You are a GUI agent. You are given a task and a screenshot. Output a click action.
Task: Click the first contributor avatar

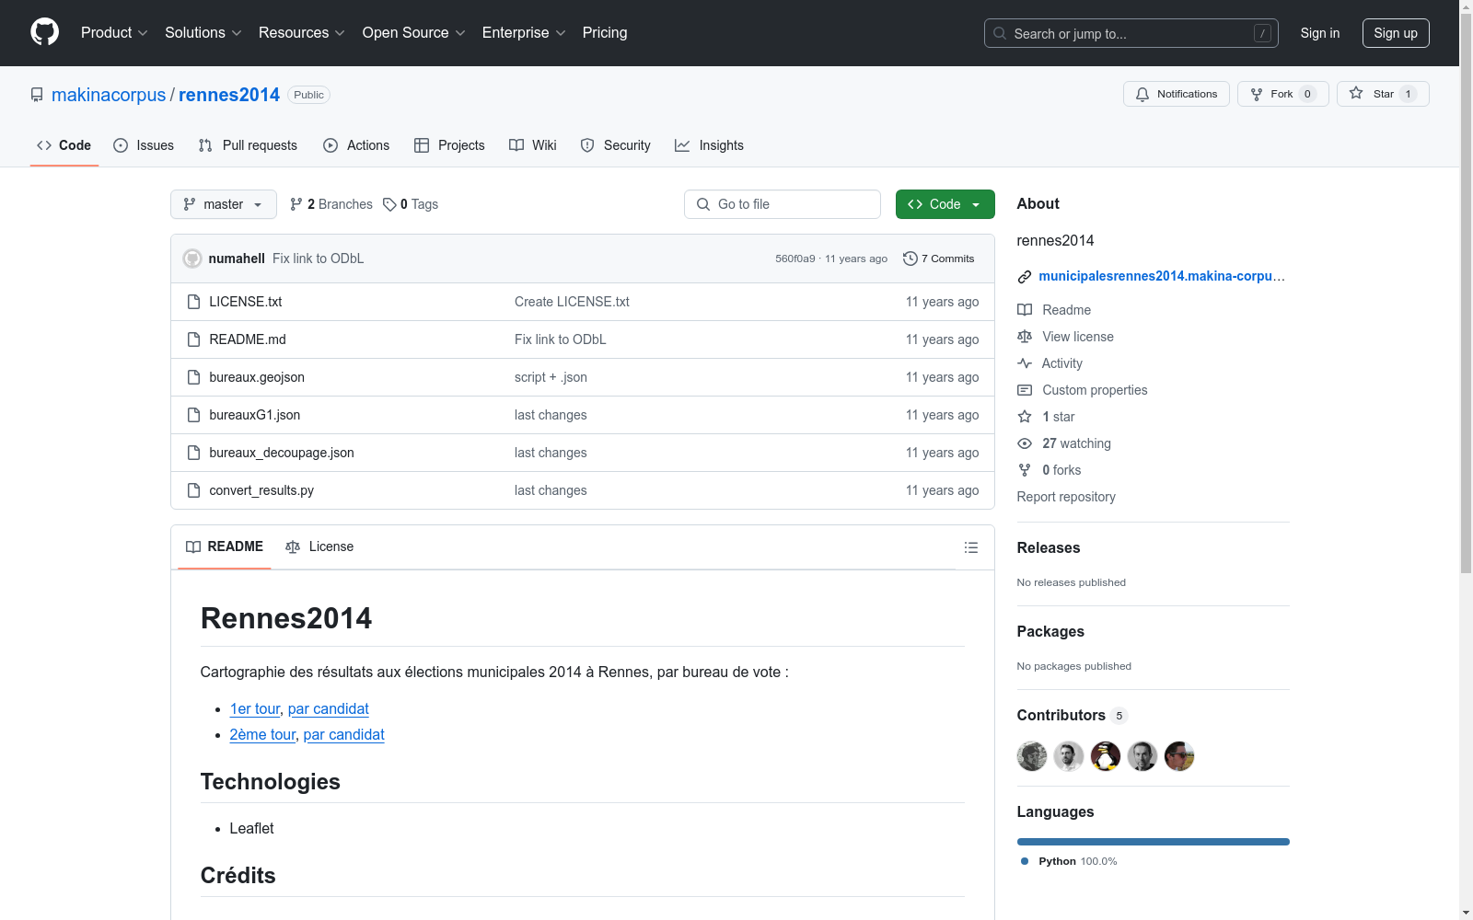click(x=1032, y=756)
